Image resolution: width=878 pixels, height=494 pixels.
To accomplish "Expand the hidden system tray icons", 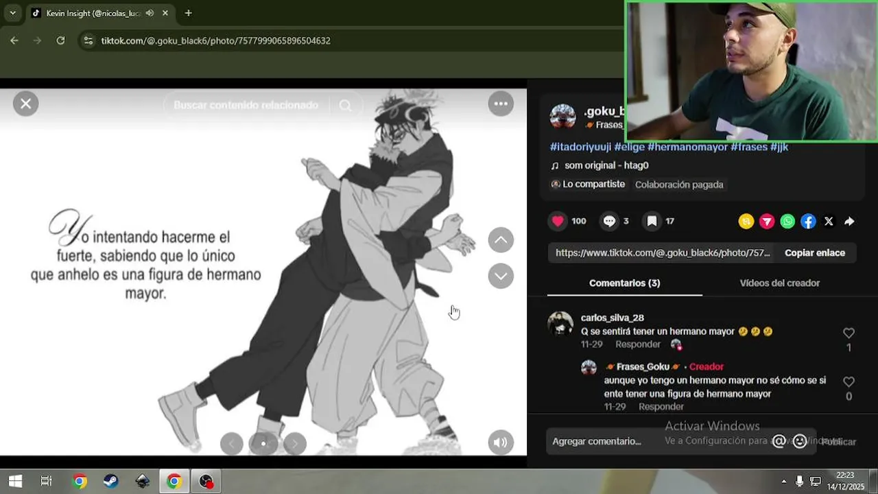I will 784,481.
